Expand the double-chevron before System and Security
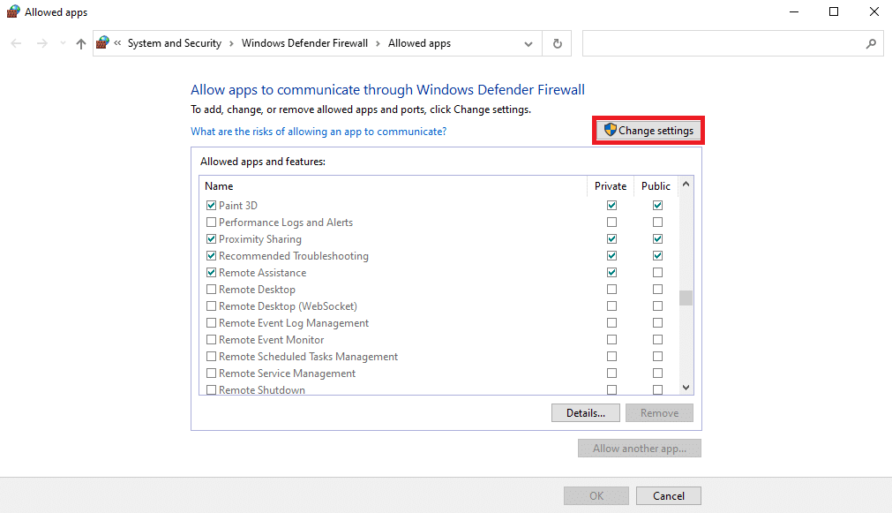This screenshot has height=513, width=892. coord(117,43)
